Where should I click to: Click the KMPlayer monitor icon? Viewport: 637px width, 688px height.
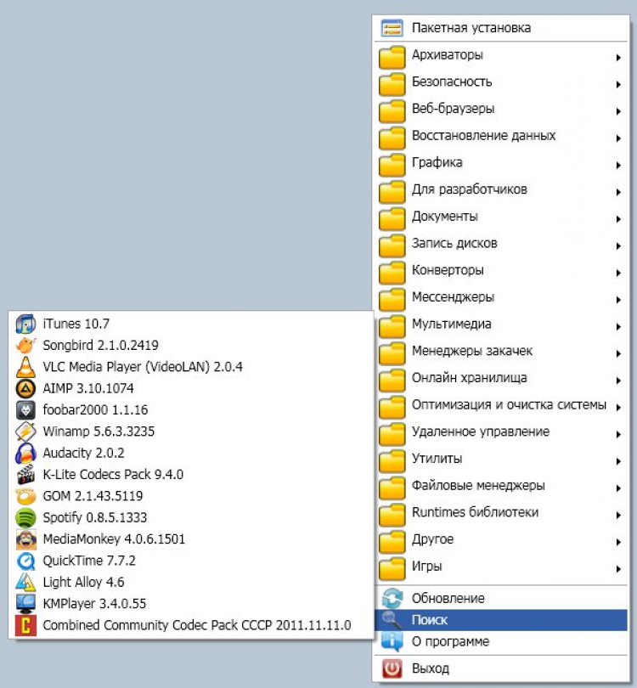point(25,603)
